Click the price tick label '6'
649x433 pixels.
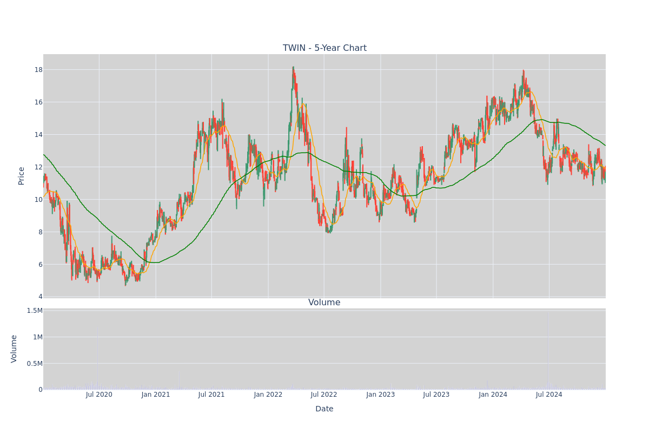pyautogui.click(x=41, y=265)
